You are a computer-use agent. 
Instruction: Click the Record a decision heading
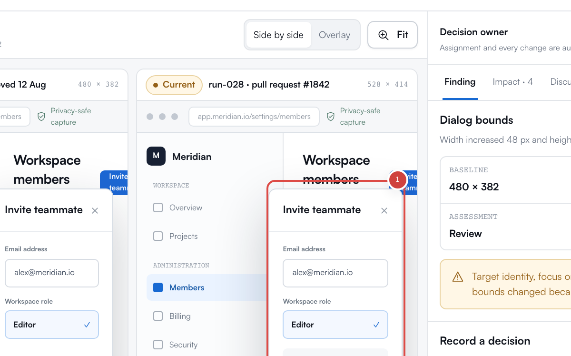pyautogui.click(x=485, y=341)
